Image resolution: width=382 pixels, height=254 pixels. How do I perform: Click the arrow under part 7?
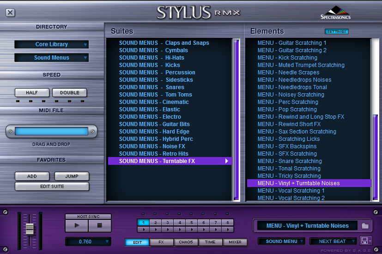pyautogui.click(x=216, y=230)
